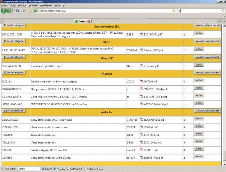
Task: Open the Édition menu
Action: 12,5
